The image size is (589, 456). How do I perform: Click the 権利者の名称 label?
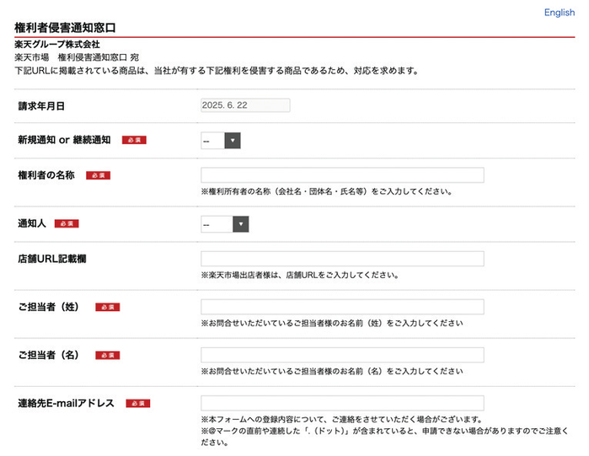46,175
